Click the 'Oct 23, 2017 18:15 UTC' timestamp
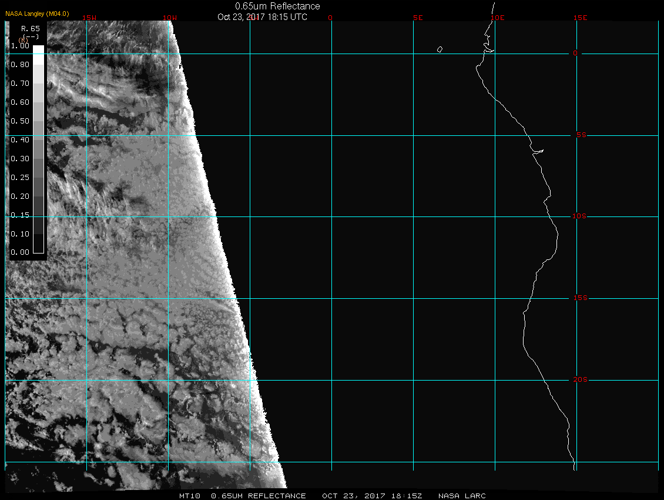The image size is (664, 500). [x=262, y=17]
